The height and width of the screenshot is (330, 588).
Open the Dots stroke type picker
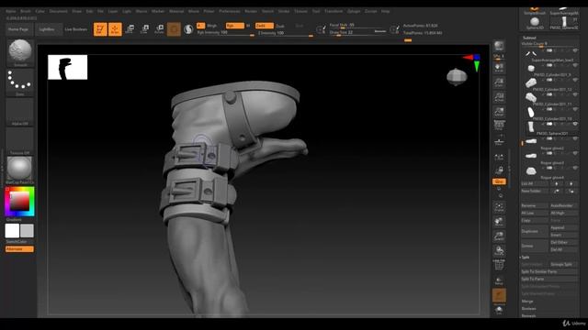point(20,82)
